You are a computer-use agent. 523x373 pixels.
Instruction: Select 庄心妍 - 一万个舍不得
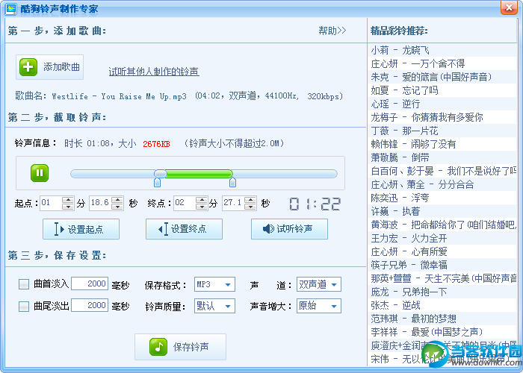(442, 63)
